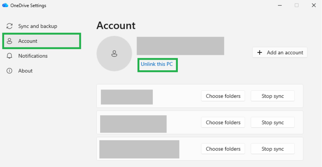The width and height of the screenshot is (322, 167).
Task: Choose folders for the third synced library
Action: pyautogui.click(x=223, y=149)
